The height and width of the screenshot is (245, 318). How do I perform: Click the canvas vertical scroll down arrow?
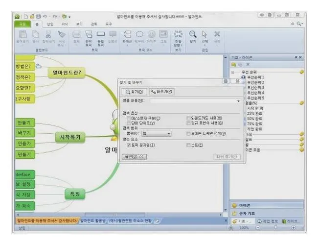(x=226, y=210)
